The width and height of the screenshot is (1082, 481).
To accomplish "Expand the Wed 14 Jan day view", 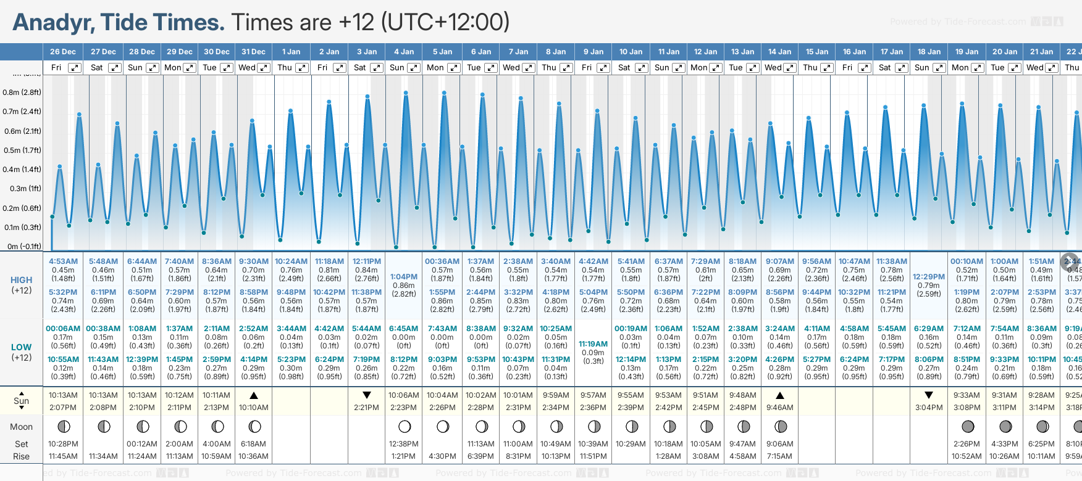I will pos(790,68).
